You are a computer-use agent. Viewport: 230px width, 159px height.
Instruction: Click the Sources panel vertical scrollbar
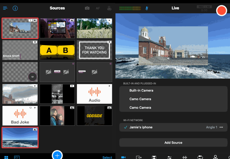(114, 82)
